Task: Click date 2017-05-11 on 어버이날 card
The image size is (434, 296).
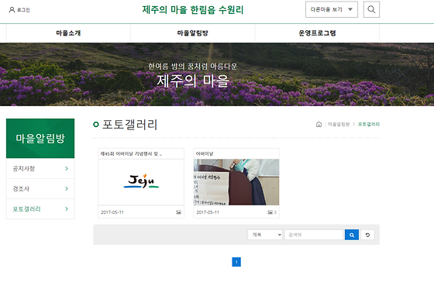Action: [208, 212]
